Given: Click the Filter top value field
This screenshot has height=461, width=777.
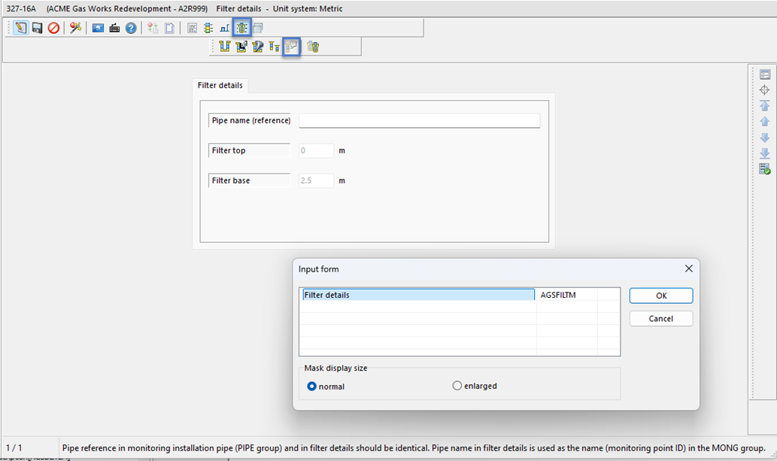Looking at the screenshot, I should (316, 150).
